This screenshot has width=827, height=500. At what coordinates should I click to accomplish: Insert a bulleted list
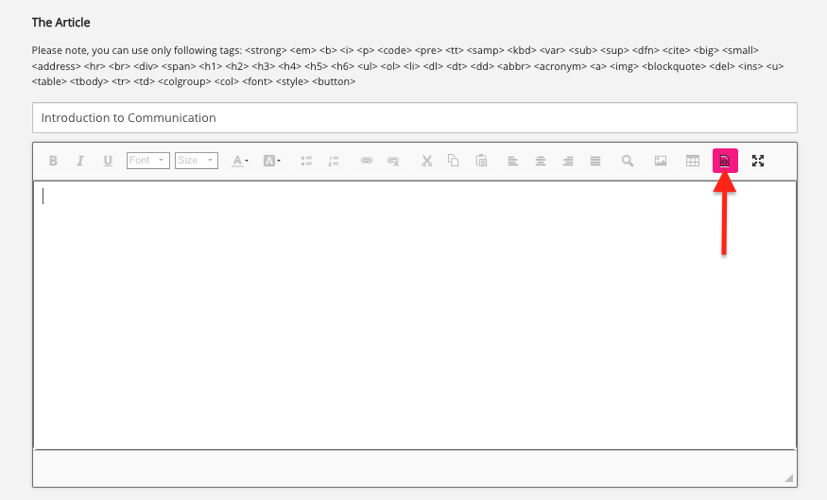pos(306,161)
